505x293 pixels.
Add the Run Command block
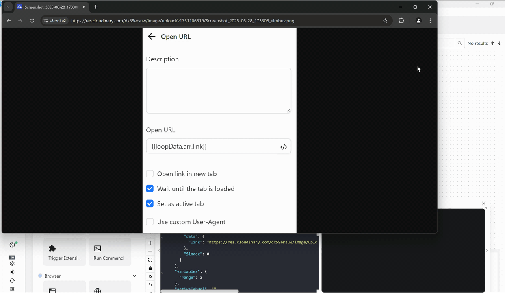[x=108, y=252]
